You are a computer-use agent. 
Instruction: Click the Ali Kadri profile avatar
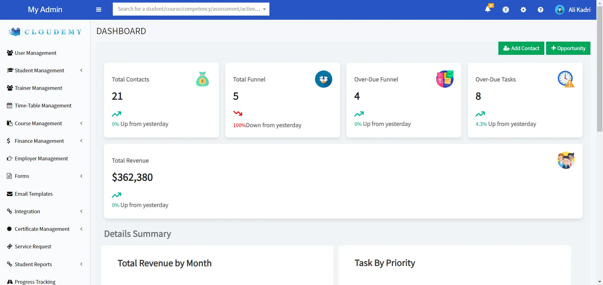click(x=560, y=10)
